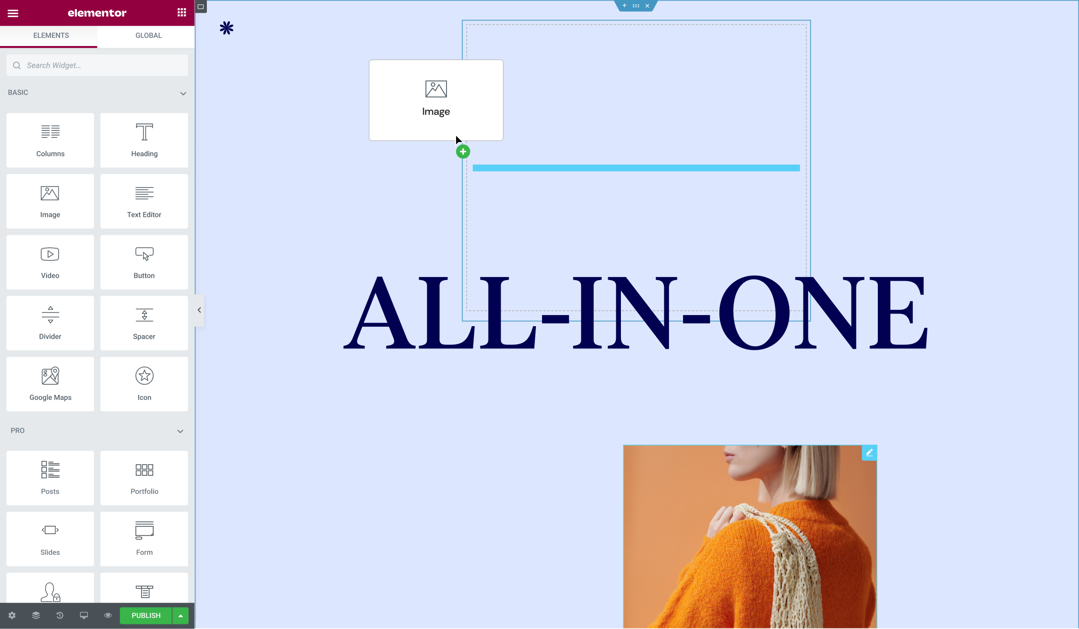This screenshot has width=1079, height=629.
Task: Toggle responsive preview mode icon
Action: (x=84, y=615)
